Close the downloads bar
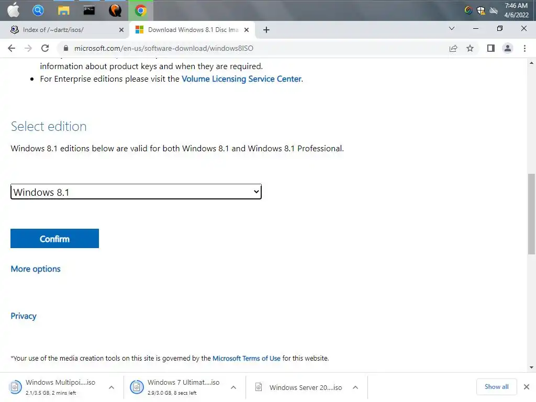This screenshot has width=536, height=402. pyautogui.click(x=527, y=387)
